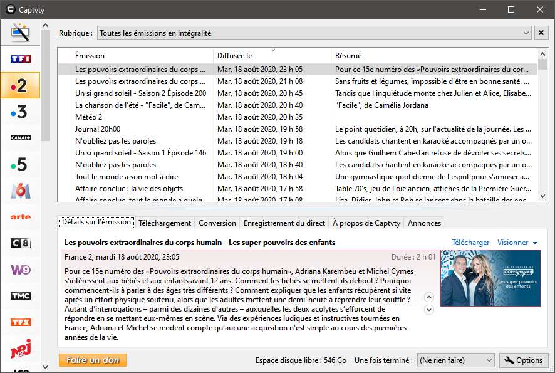Select the Arte channel logo
This screenshot has height=373, width=555.
20,217
